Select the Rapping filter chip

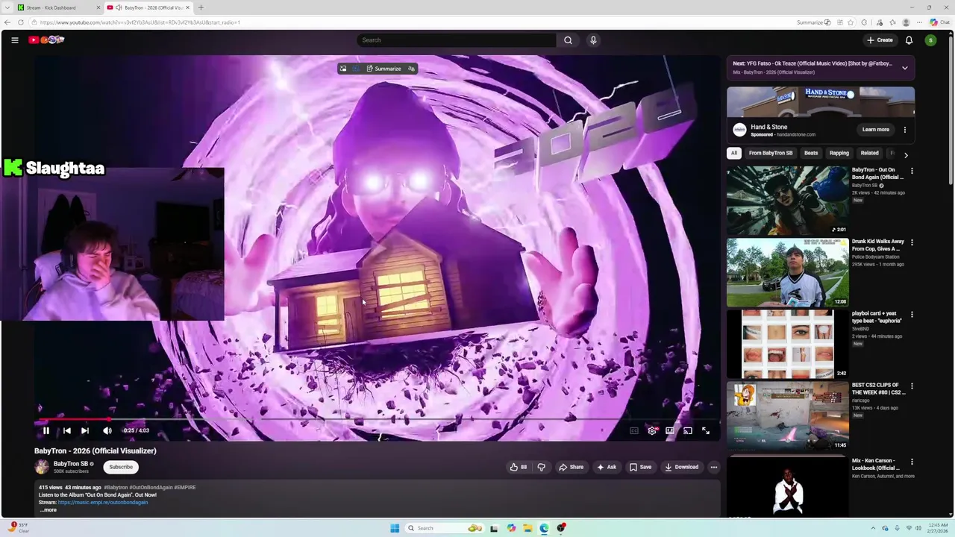pos(839,154)
